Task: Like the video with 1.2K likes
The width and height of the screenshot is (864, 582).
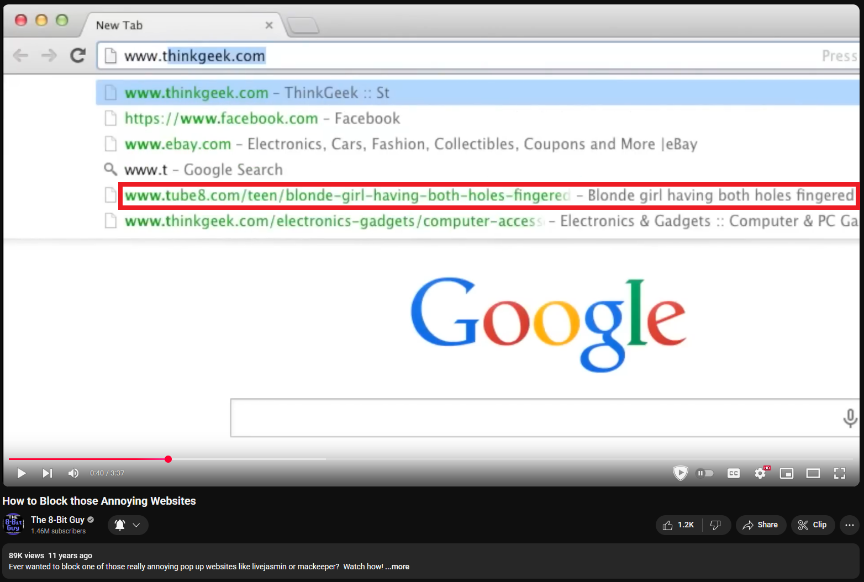Action: [678, 525]
